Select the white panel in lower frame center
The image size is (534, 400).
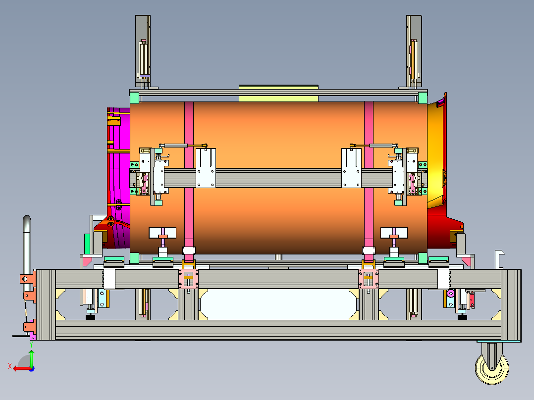pyautogui.click(x=278, y=304)
